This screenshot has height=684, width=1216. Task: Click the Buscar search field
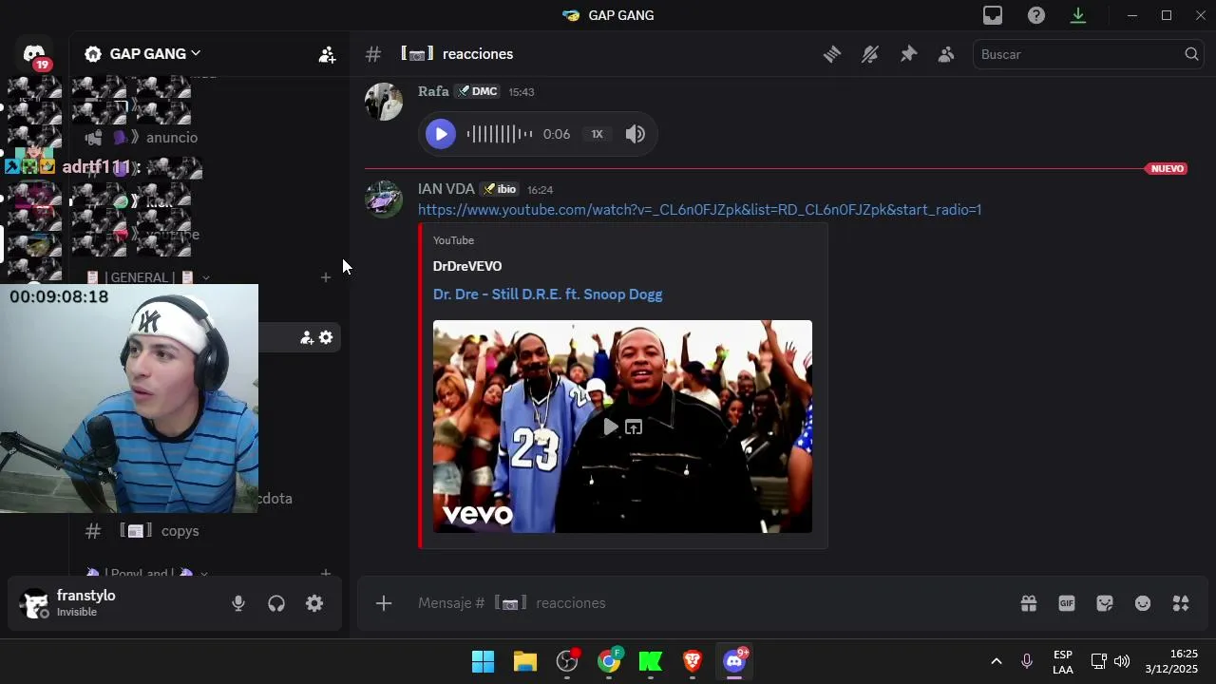1088,54
